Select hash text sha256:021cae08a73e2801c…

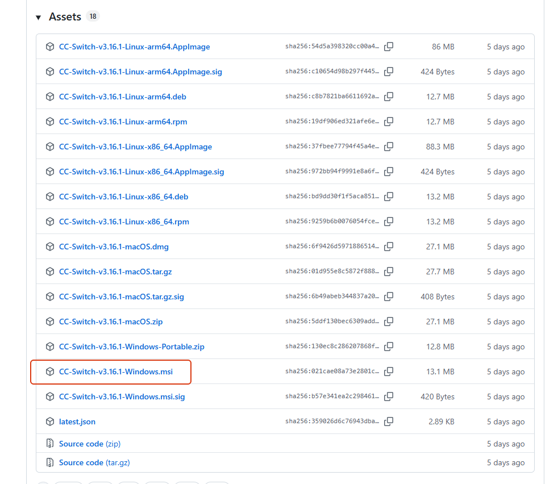[x=332, y=371]
